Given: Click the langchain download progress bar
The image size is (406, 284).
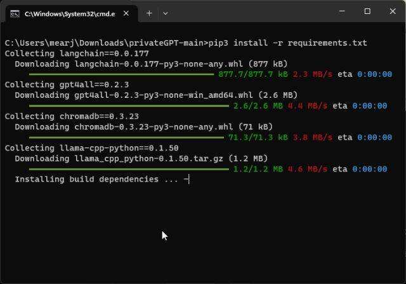Looking at the screenshot, I should coord(121,74).
